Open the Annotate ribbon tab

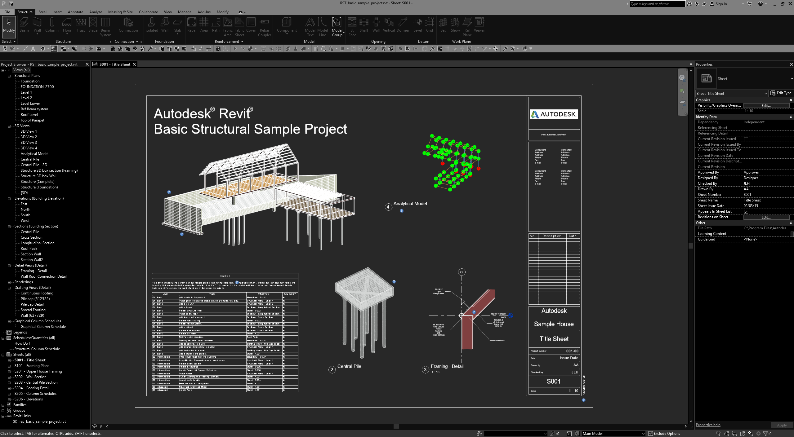(75, 12)
